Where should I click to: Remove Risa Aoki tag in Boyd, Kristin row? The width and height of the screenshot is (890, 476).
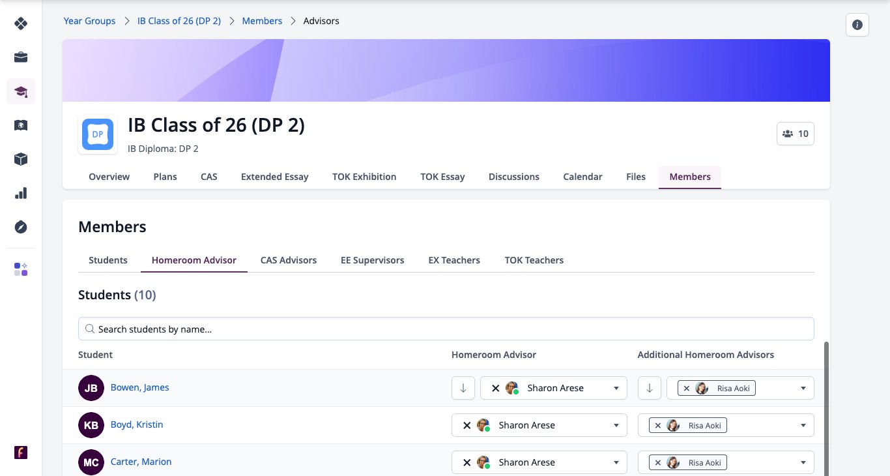(x=657, y=425)
